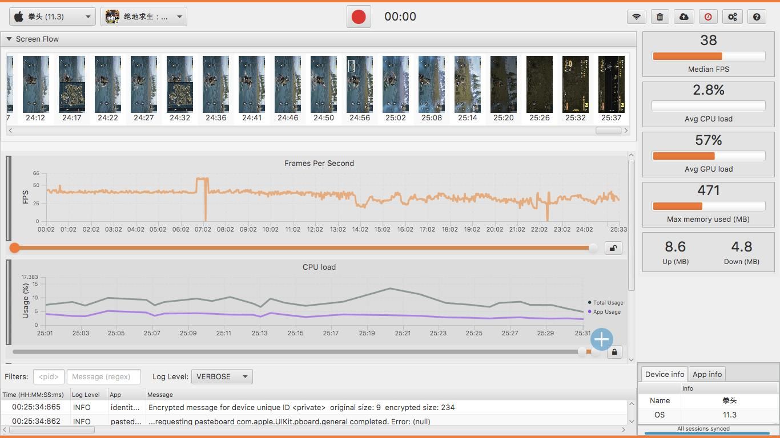Click the blue plus button on CPU chart

point(601,339)
